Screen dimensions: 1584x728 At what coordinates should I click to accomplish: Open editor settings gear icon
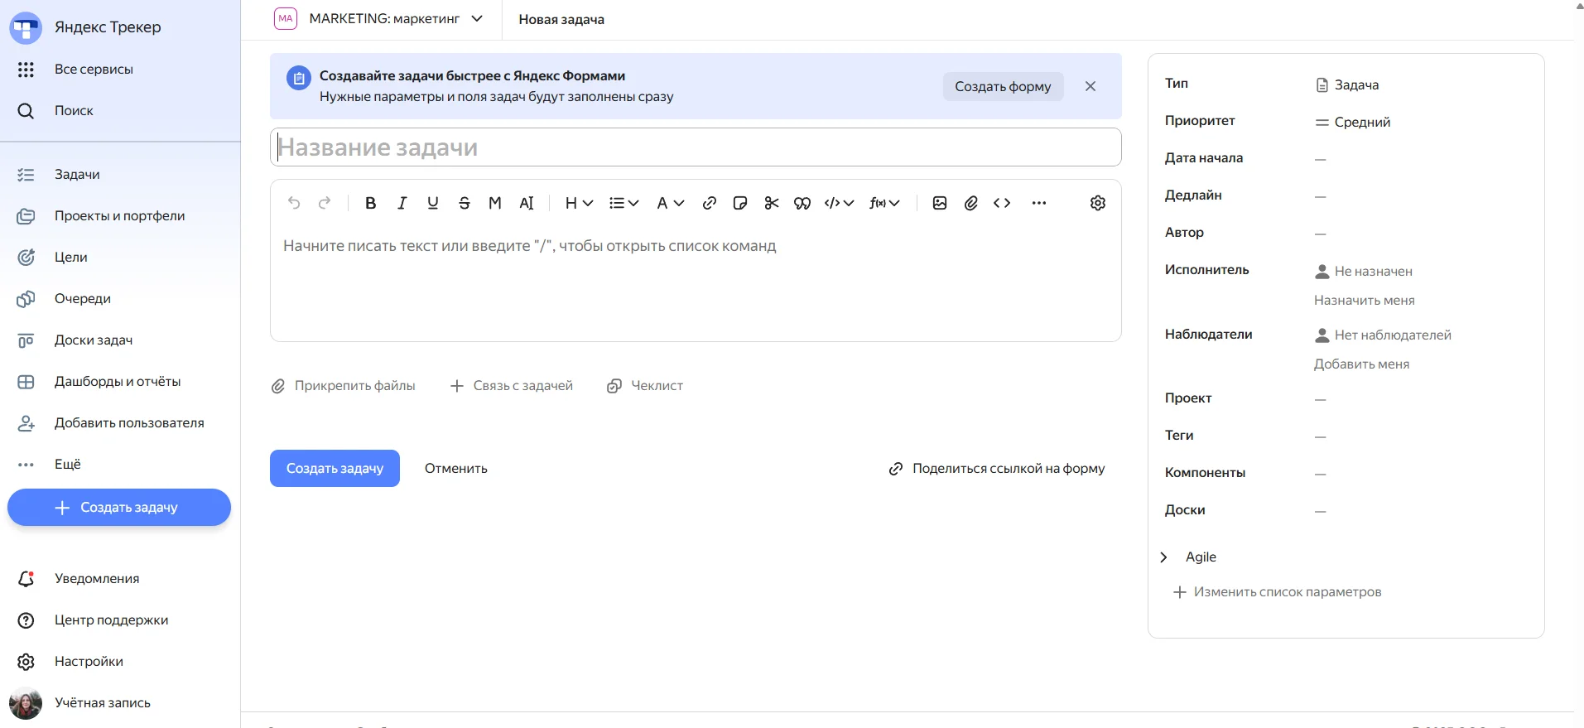[x=1097, y=203]
